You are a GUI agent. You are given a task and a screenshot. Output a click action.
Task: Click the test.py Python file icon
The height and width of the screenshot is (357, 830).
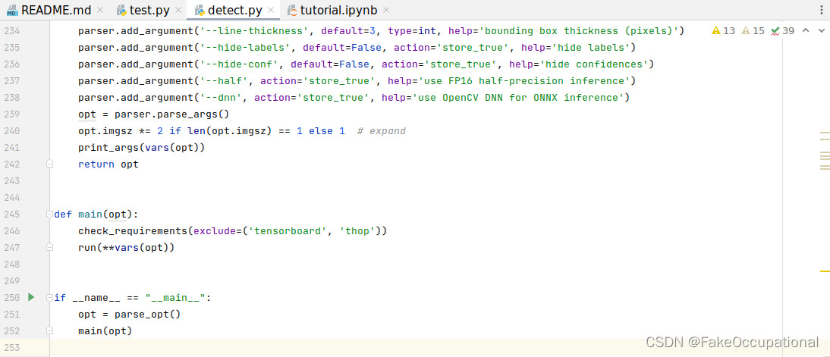tap(121, 10)
